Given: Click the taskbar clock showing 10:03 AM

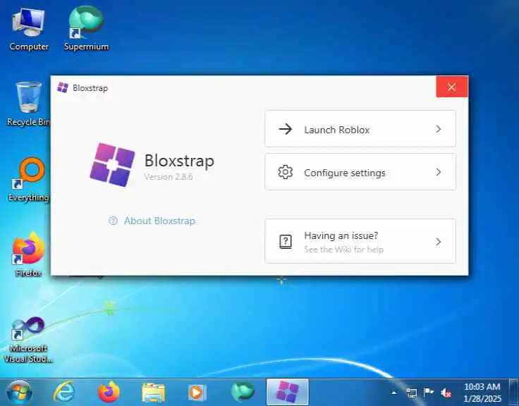Looking at the screenshot, I should tap(482, 393).
